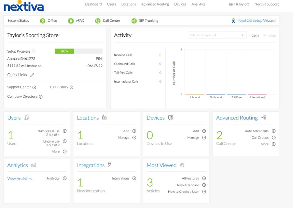This screenshot has height=208, width=293.
Task: Click the More arrow in Advanced Routing card
Action: [x=273, y=144]
